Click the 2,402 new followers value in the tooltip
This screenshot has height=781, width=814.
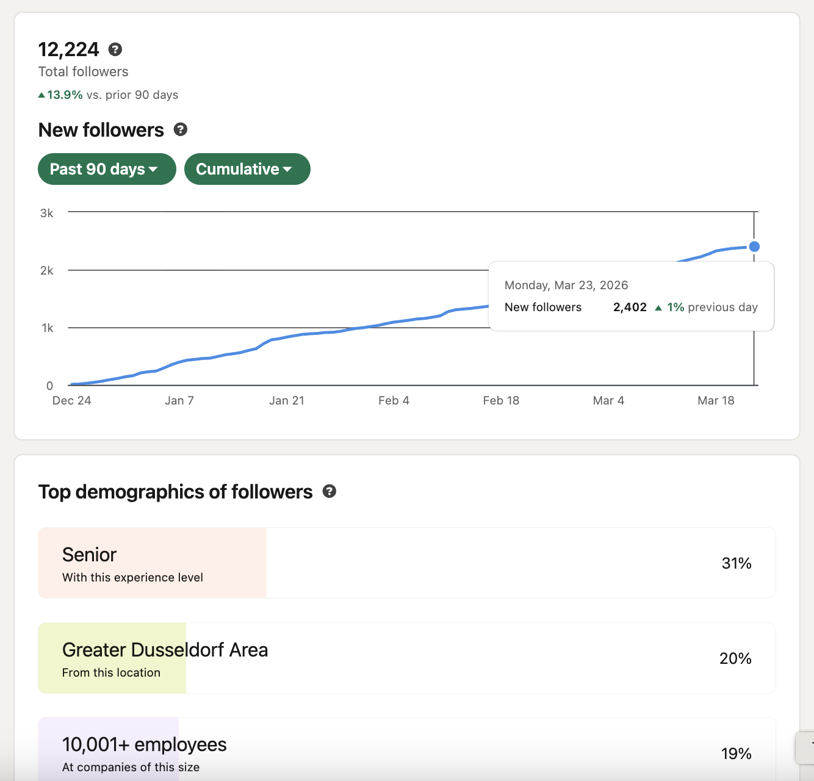tap(630, 307)
